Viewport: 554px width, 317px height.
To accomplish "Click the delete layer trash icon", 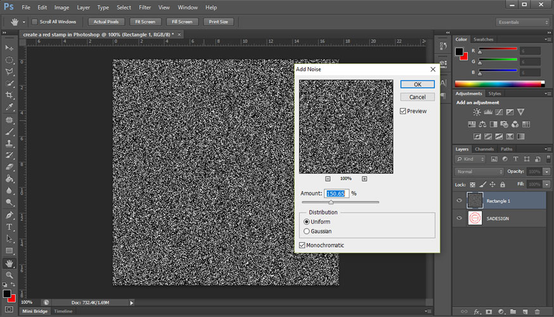I will (x=538, y=311).
